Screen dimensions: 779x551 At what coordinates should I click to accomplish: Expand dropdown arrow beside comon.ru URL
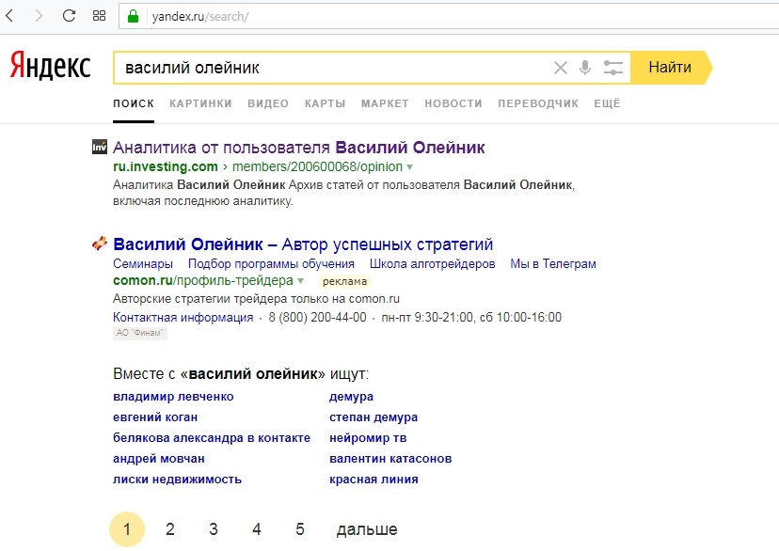300,281
